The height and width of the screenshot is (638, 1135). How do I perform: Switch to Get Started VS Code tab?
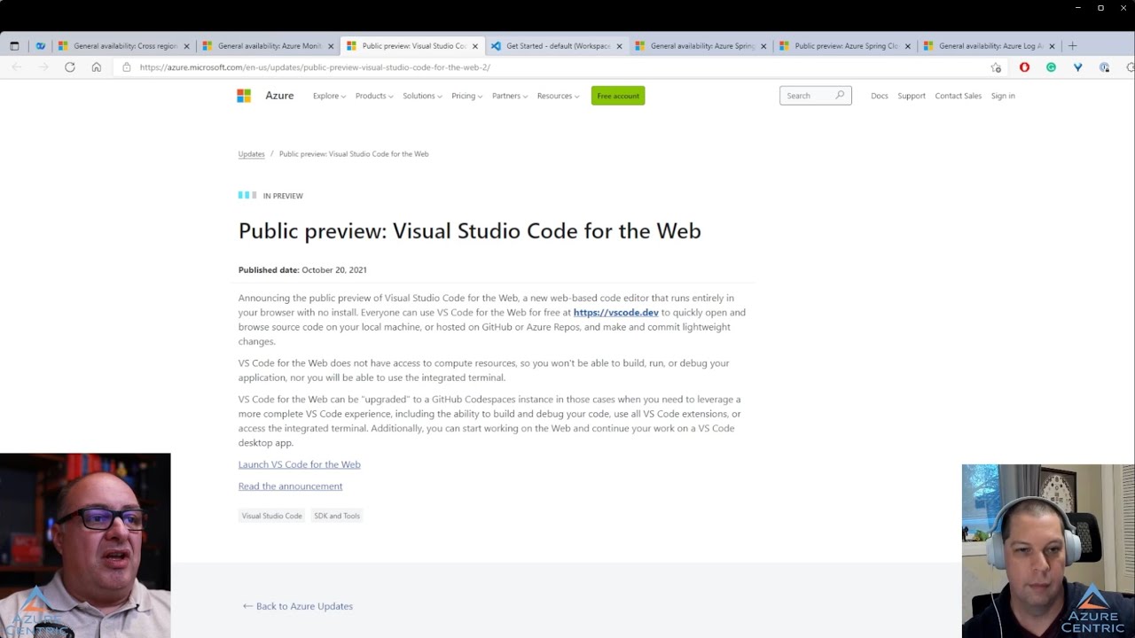[x=557, y=46]
